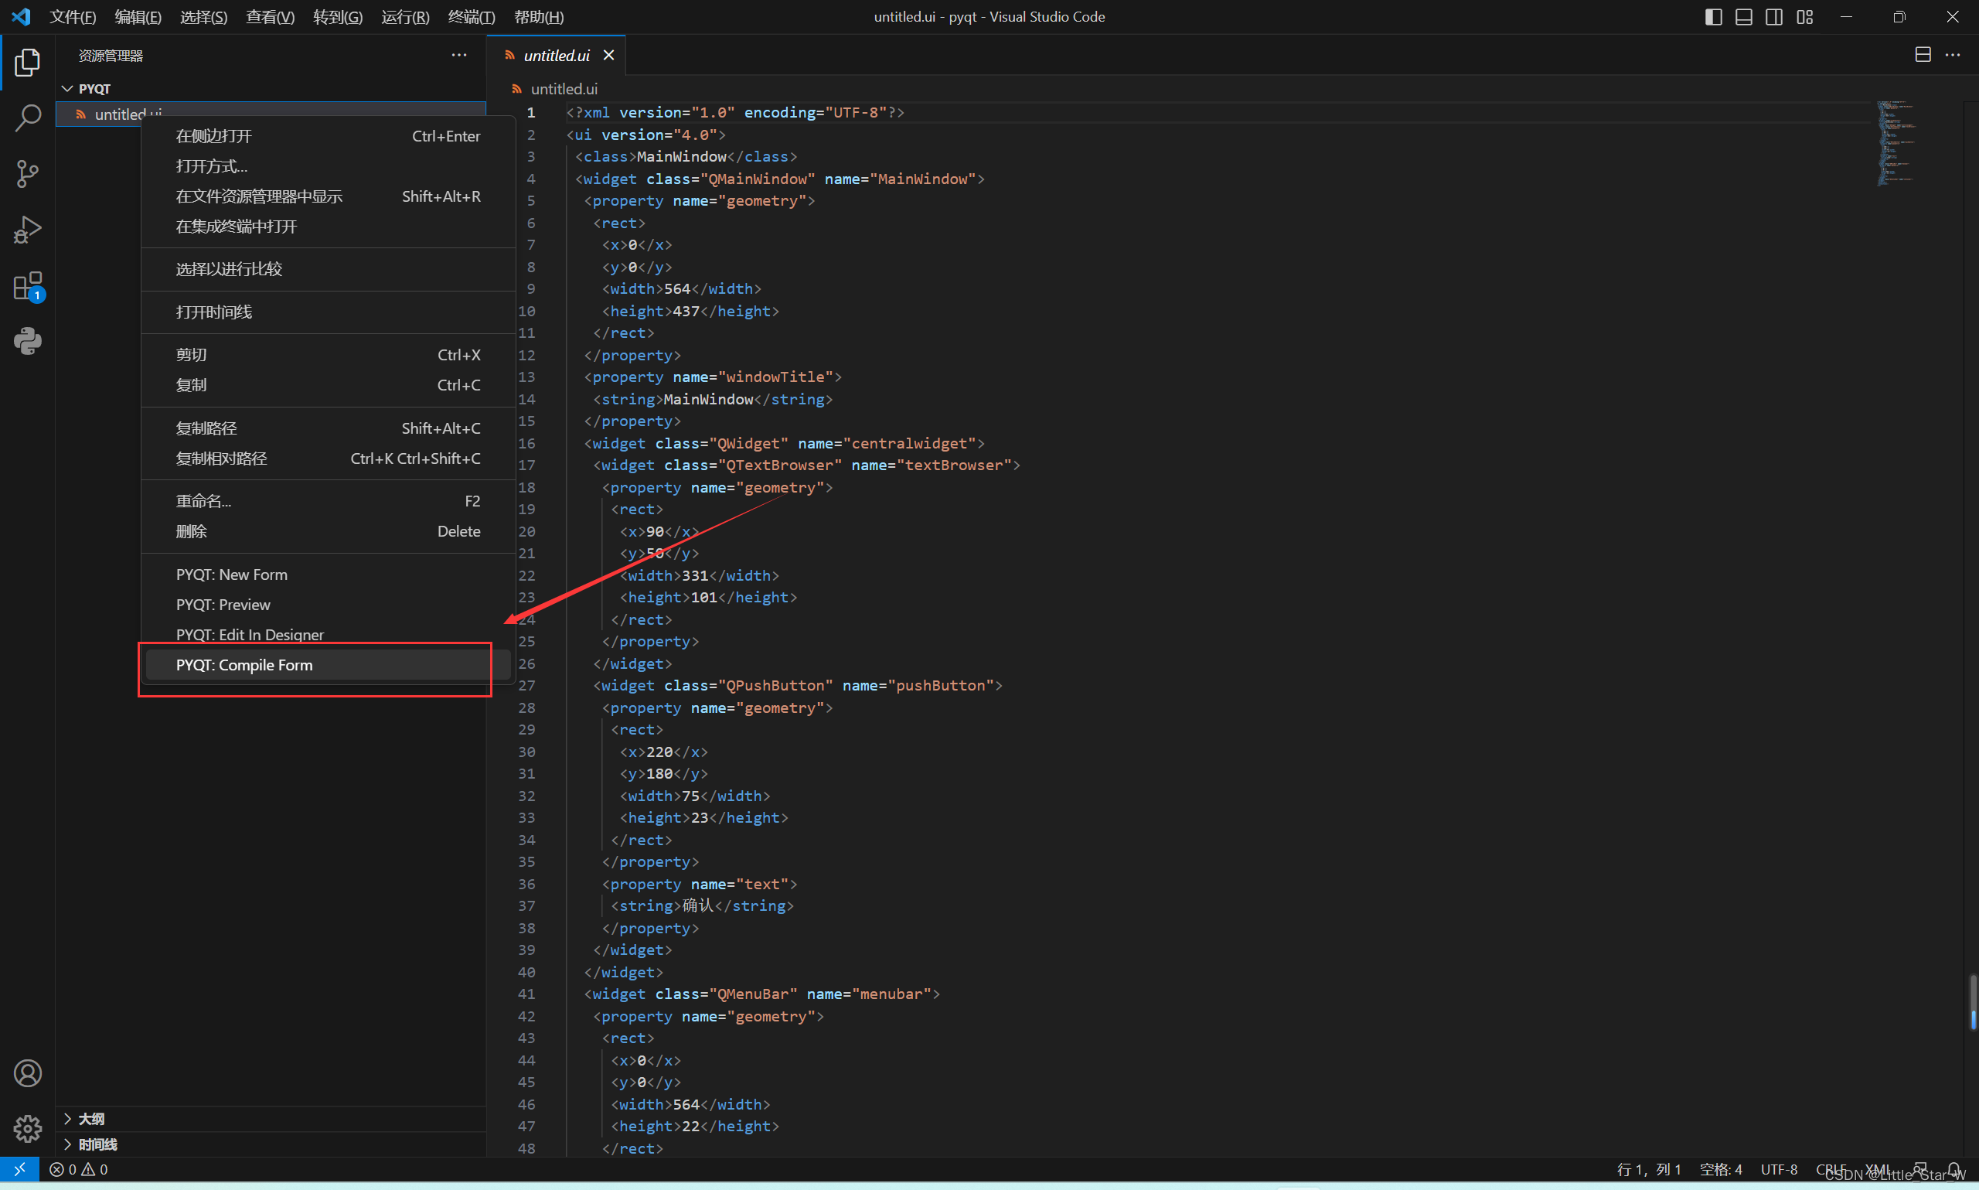Close the untitled.ui editor tab
Image resolution: width=1979 pixels, height=1190 pixels.
click(x=608, y=55)
